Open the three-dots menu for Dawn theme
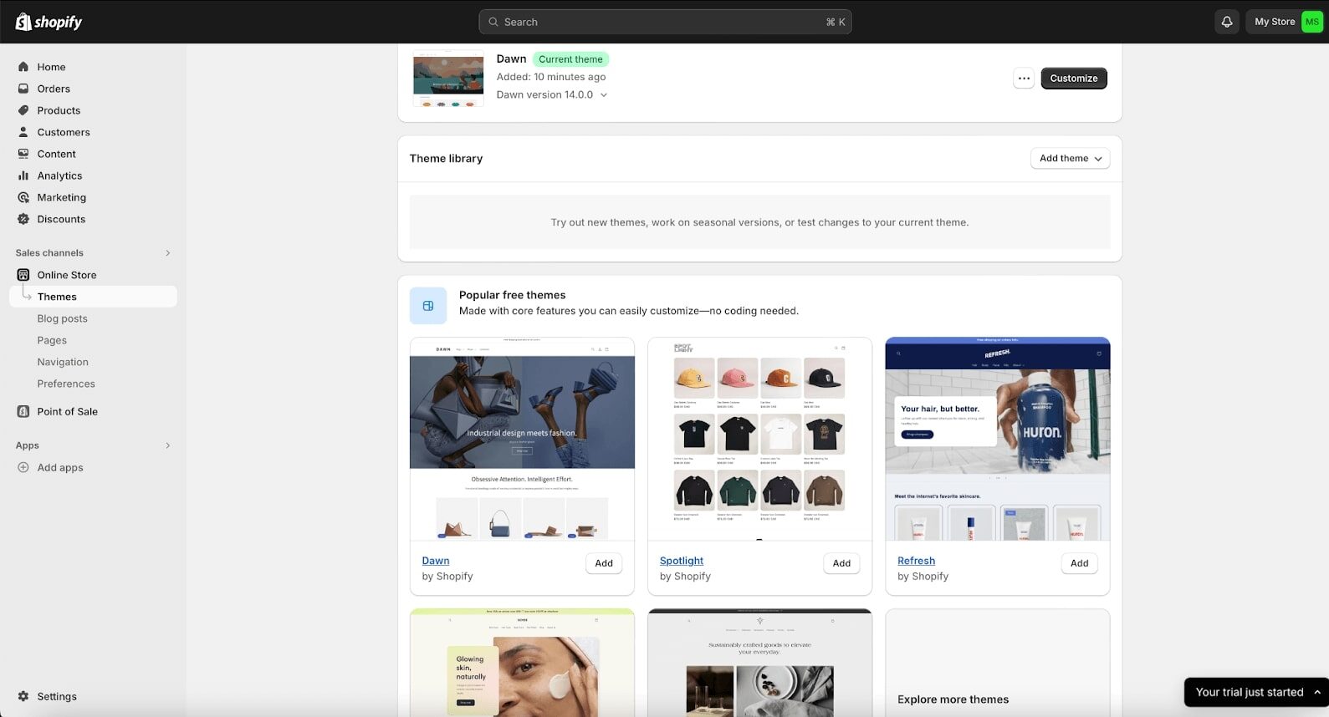Viewport: 1329px width, 717px height. [1024, 79]
